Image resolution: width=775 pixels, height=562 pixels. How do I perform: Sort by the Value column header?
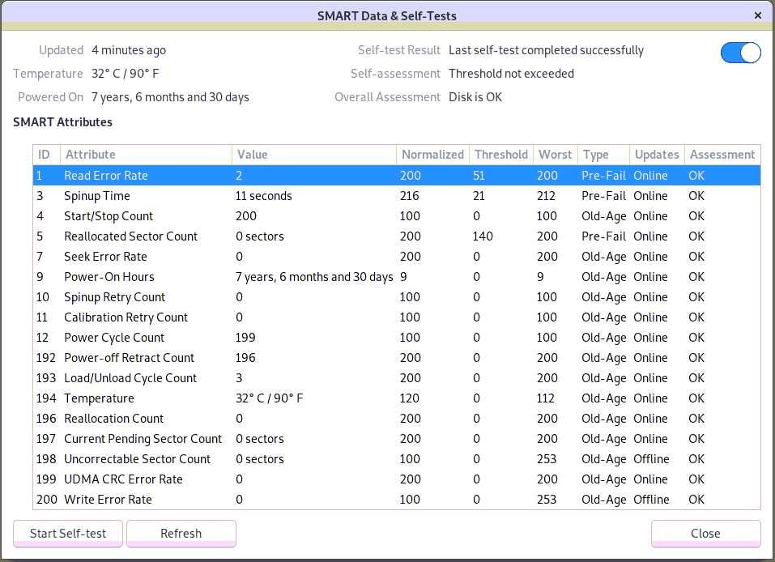click(314, 155)
